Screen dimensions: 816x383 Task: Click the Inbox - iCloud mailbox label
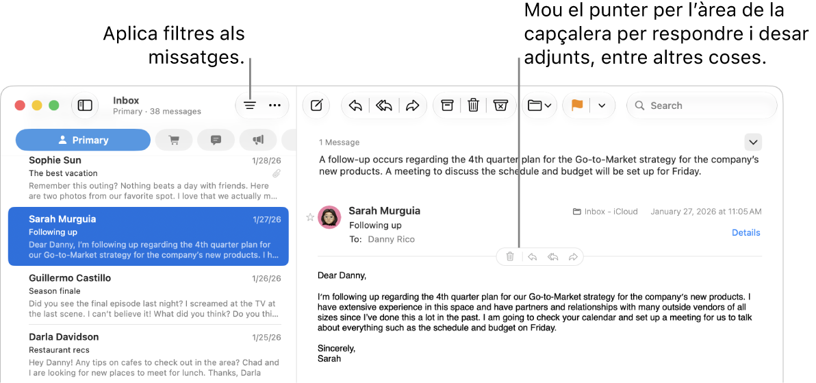tap(604, 212)
